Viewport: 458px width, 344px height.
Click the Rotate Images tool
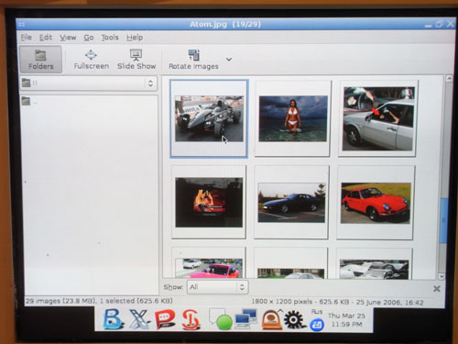point(193,60)
